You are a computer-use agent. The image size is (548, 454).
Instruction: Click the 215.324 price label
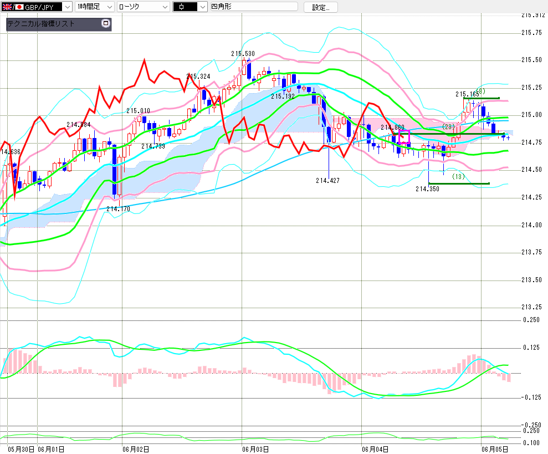coord(198,76)
